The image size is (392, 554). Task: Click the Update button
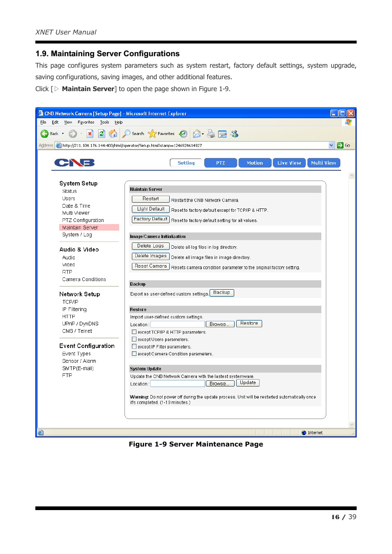tap(248, 383)
